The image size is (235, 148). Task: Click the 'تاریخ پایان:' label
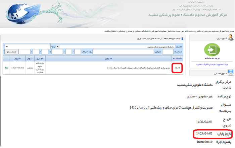224,134
